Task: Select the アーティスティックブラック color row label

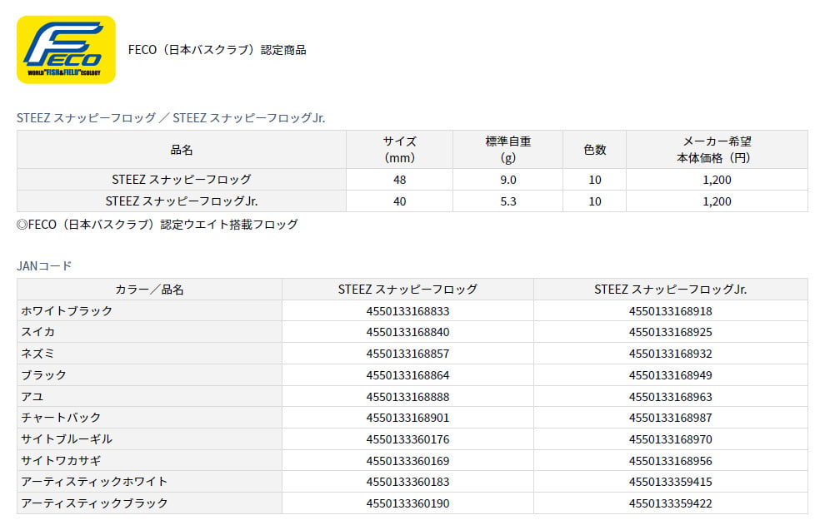Action: click(95, 503)
